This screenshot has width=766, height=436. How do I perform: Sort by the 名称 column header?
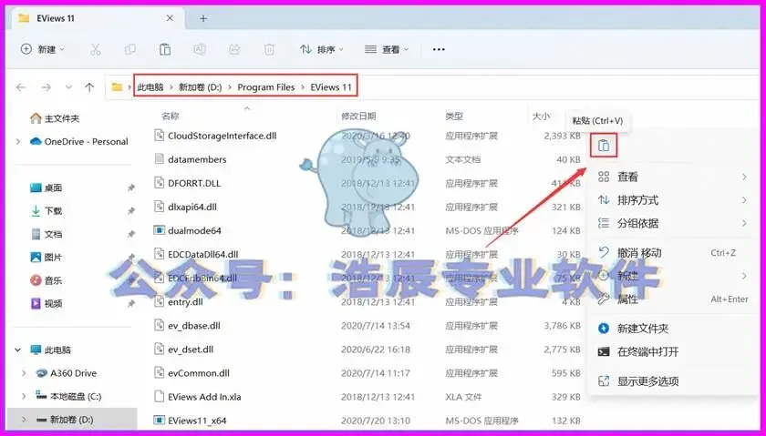tap(171, 117)
